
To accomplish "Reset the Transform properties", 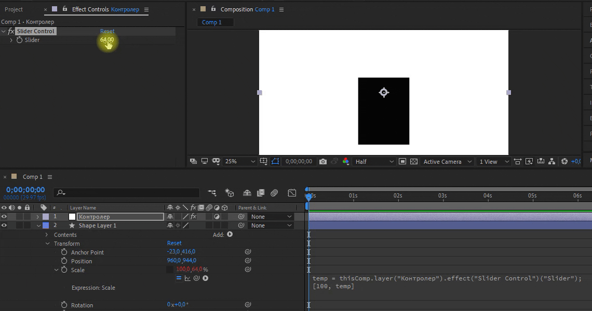I will (x=174, y=243).
